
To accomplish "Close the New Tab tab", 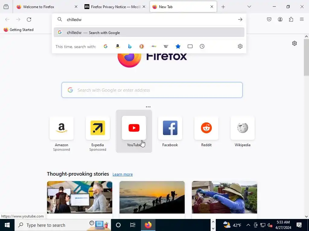I will (x=212, y=7).
